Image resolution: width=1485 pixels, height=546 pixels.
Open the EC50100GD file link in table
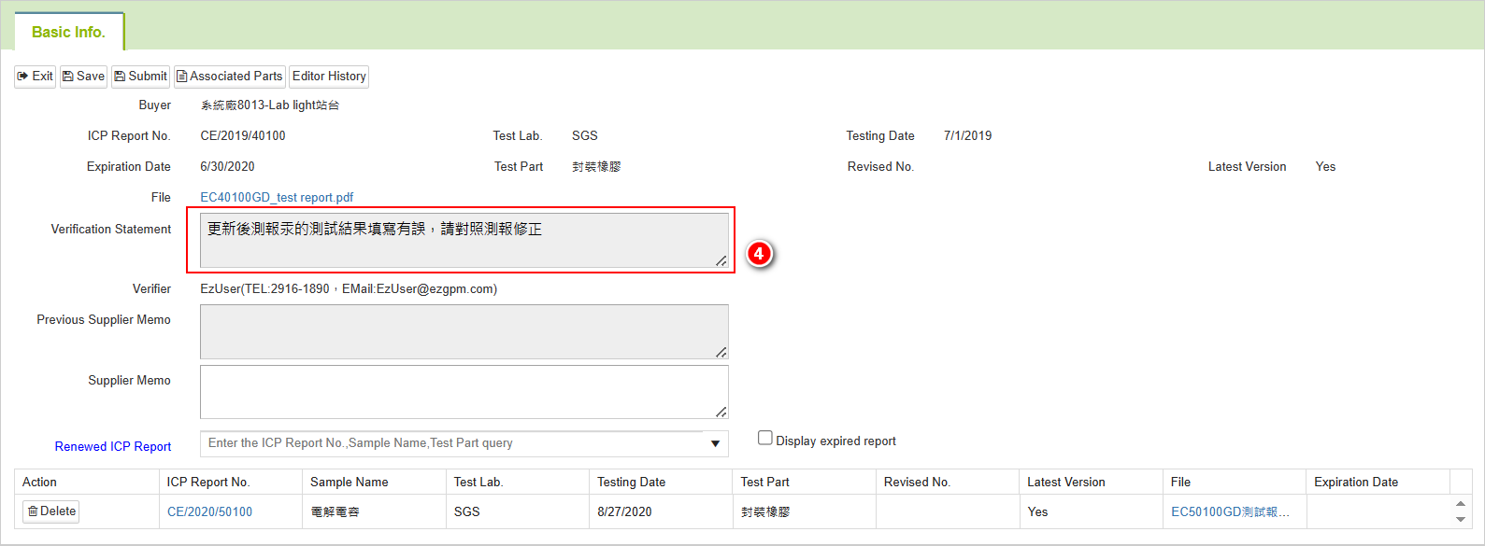[x=1230, y=511]
